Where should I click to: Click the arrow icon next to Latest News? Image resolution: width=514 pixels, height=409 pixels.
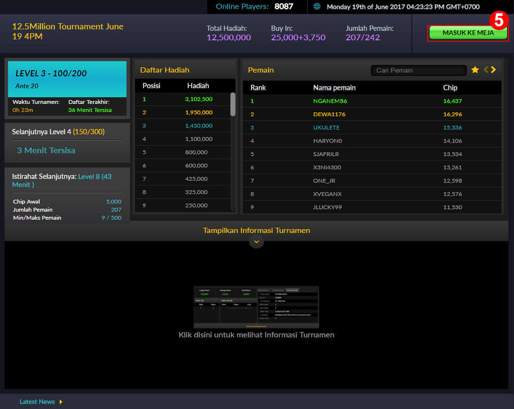(61, 401)
